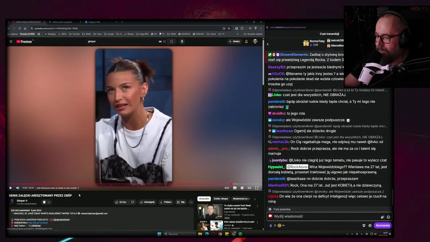The width and height of the screenshot is (430, 242).
Task: Open Gimper channel name link
Action: (x=21, y=201)
